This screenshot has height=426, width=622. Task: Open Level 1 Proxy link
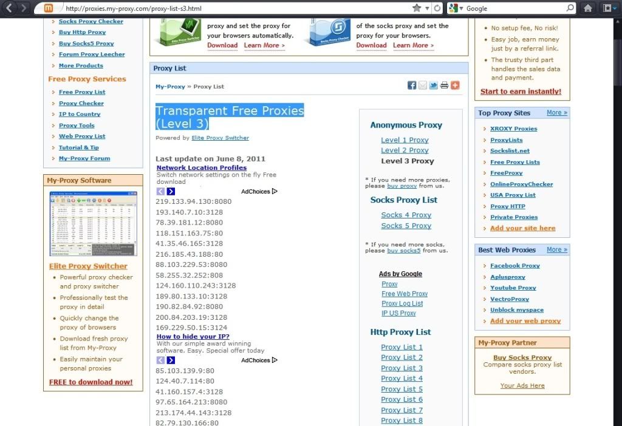pyautogui.click(x=405, y=140)
